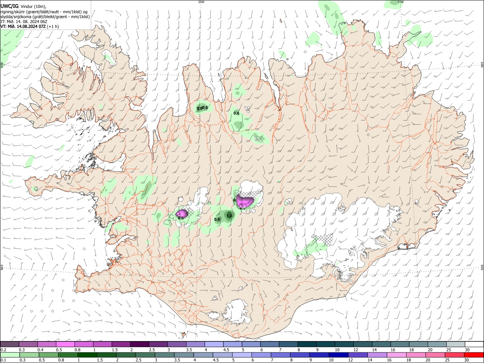
Task: Pick upper legend swatch between 12 and 14
Action: click(x=362, y=344)
